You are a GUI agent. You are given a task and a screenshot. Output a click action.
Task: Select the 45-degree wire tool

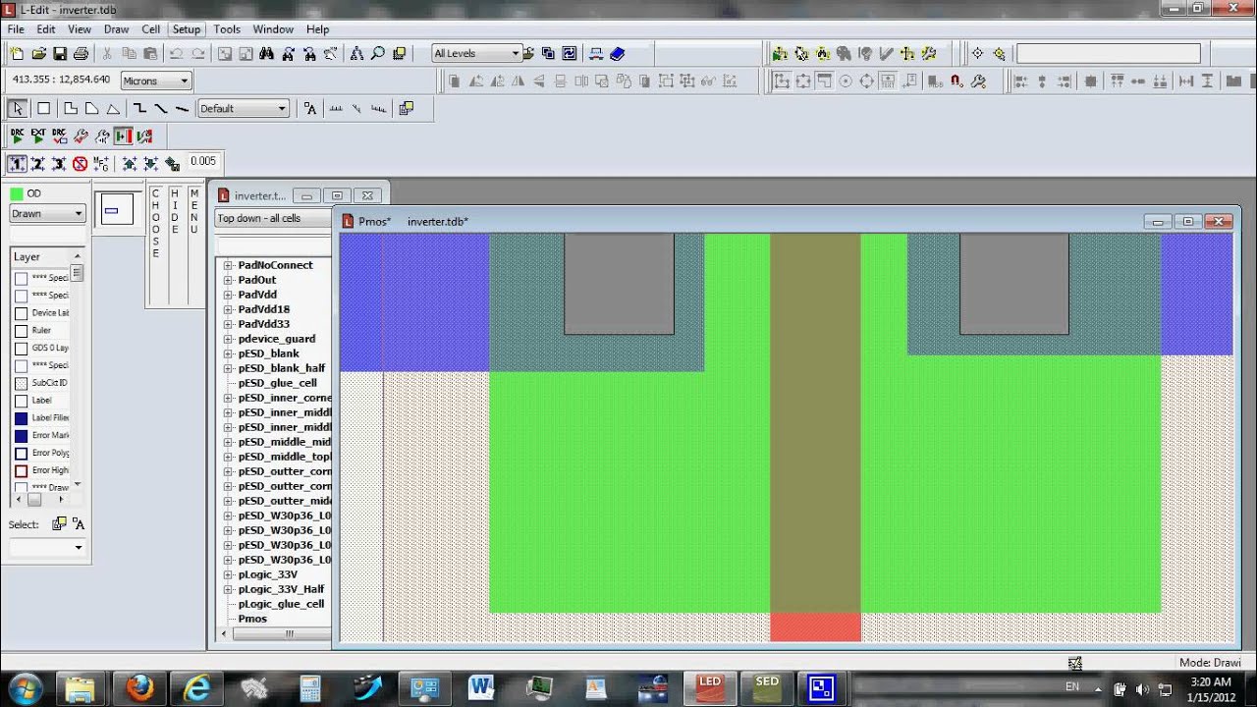[161, 108]
